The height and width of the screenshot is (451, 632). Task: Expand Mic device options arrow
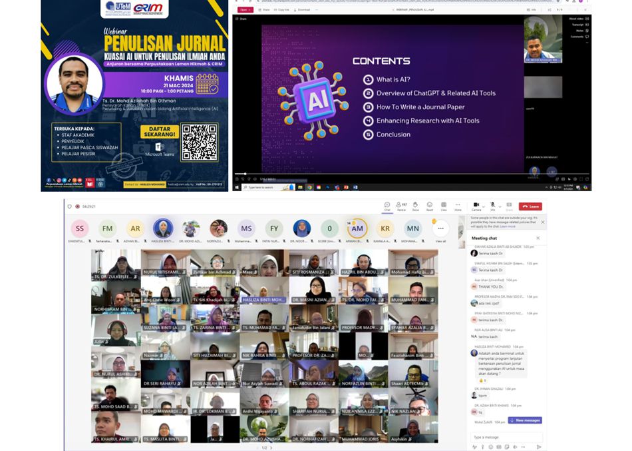click(x=499, y=205)
